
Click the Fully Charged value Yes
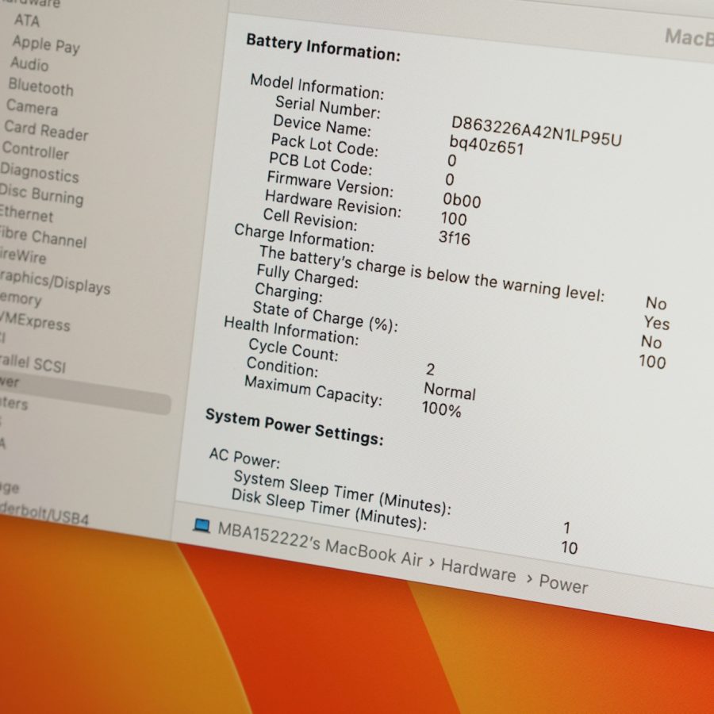tap(657, 323)
